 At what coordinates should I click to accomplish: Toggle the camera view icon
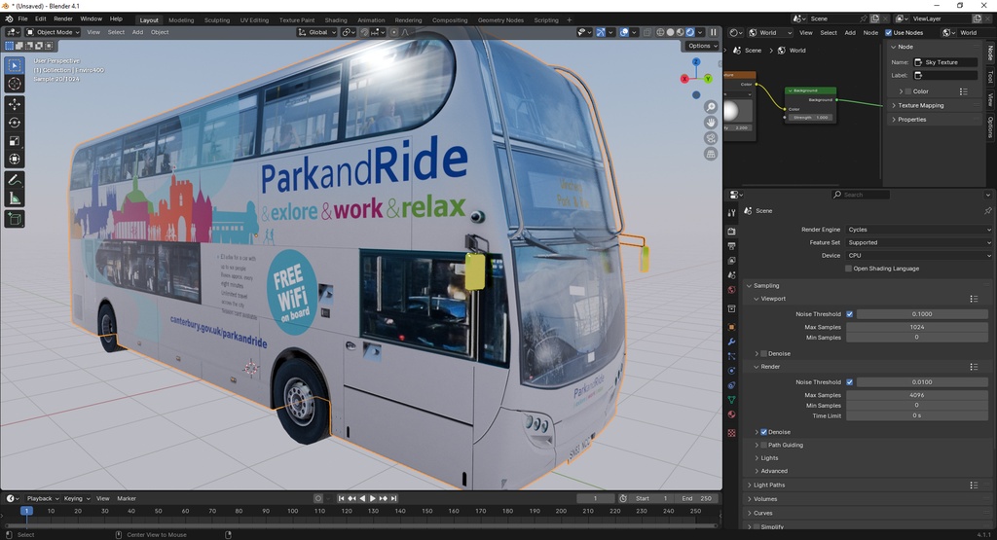tap(711, 138)
